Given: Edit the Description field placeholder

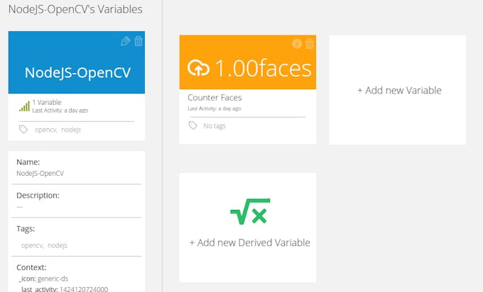Looking at the screenshot, I should coord(20,206).
